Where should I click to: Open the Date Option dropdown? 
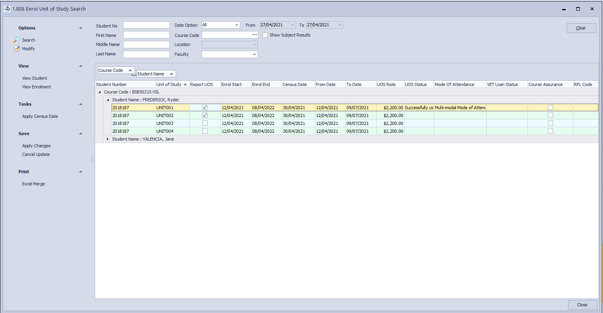[x=237, y=25]
